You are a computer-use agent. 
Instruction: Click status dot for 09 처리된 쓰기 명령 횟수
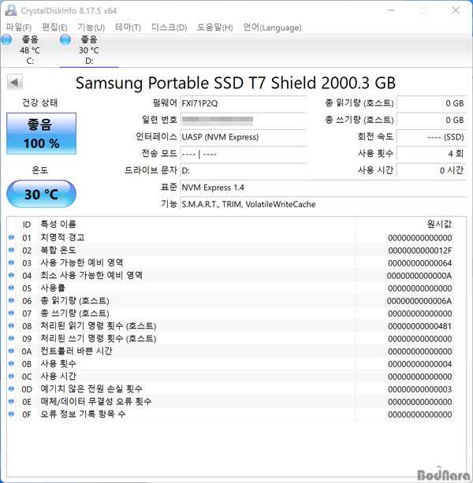point(11,338)
